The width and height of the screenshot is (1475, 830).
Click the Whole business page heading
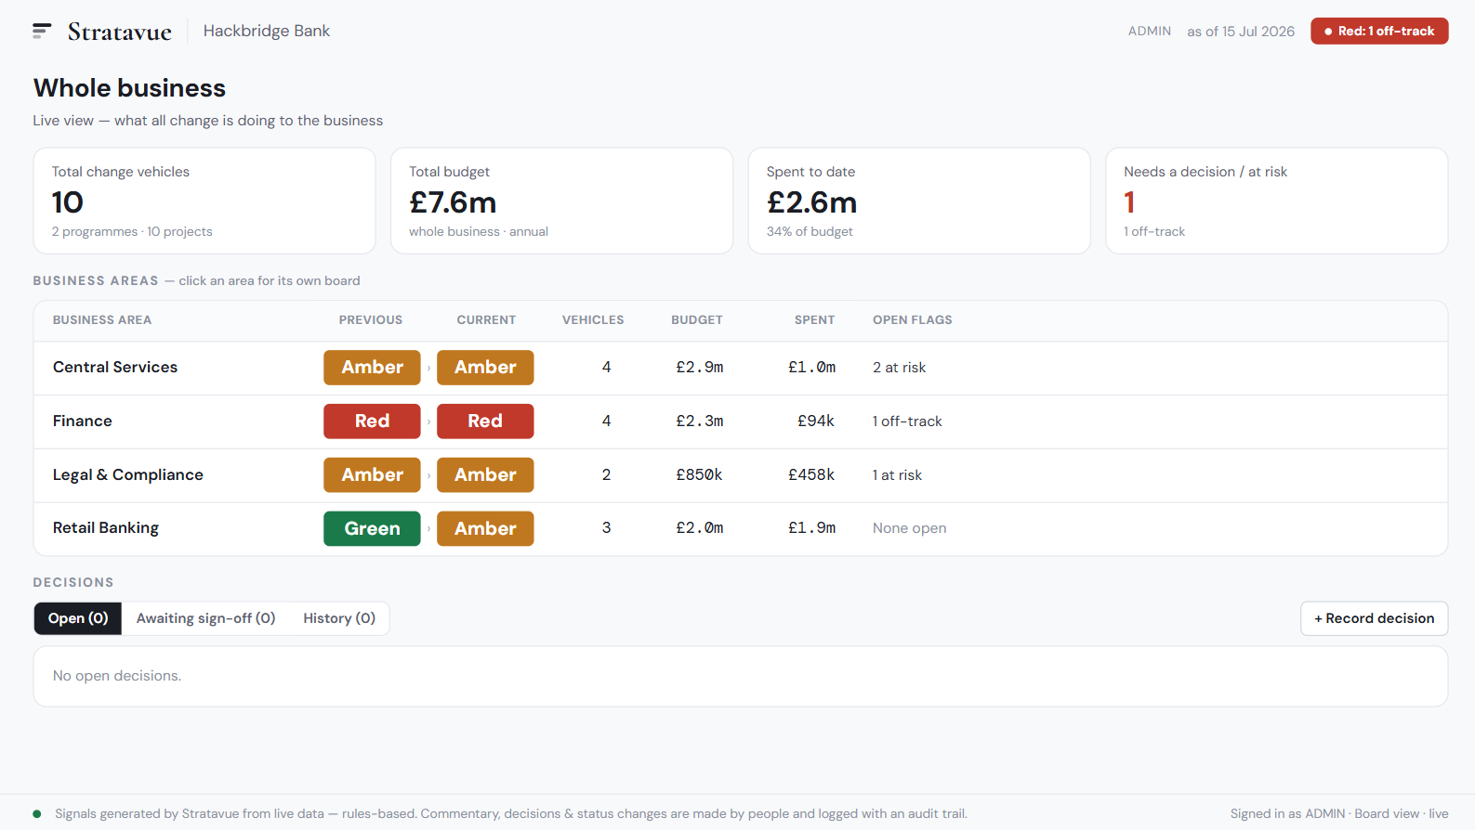point(130,88)
